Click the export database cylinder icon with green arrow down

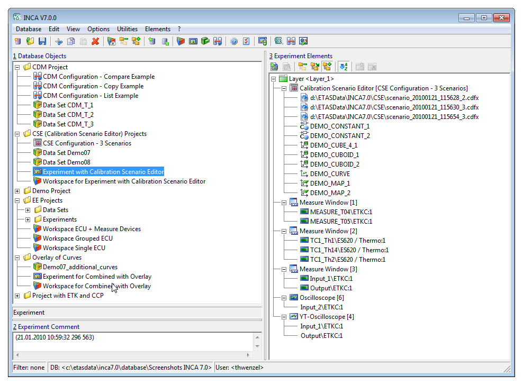(x=165, y=41)
